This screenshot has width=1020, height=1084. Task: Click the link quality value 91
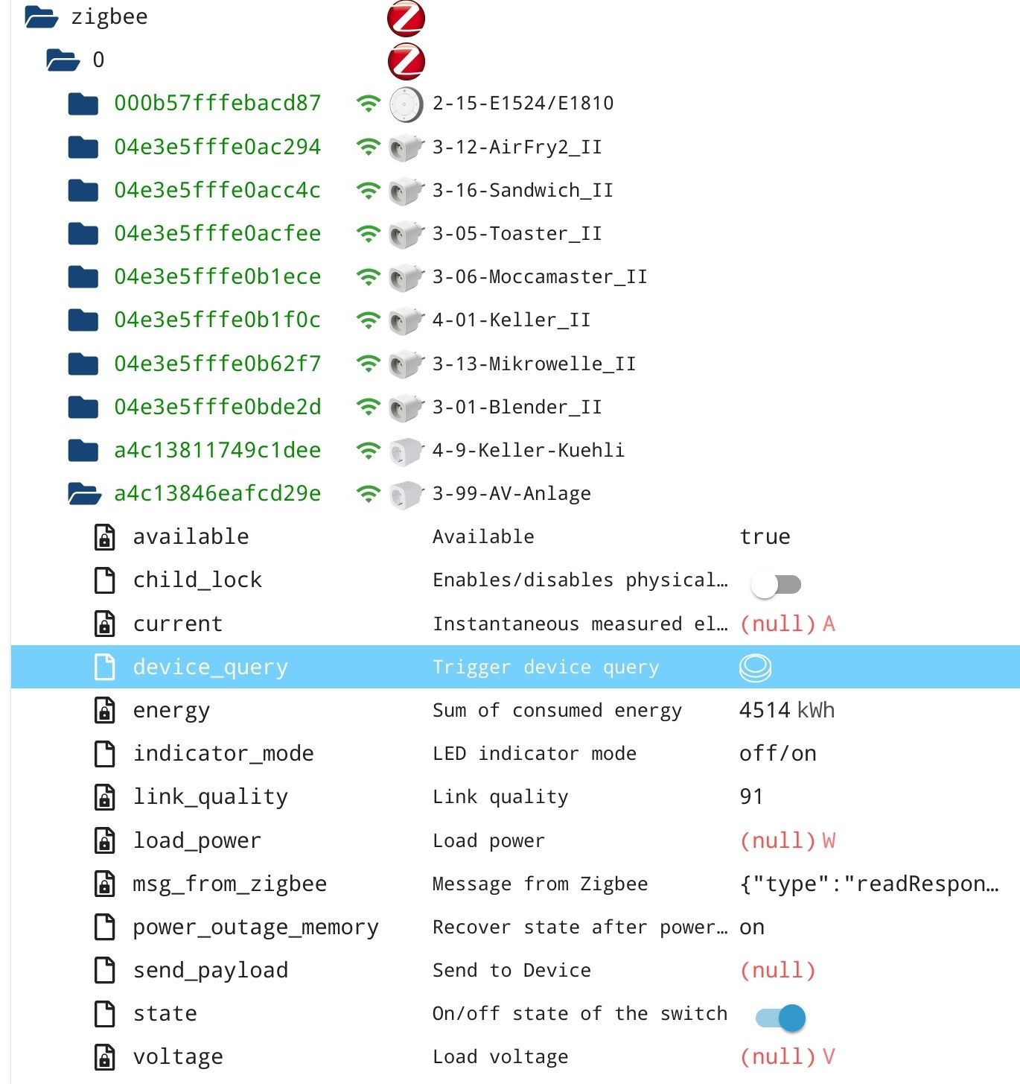751,796
